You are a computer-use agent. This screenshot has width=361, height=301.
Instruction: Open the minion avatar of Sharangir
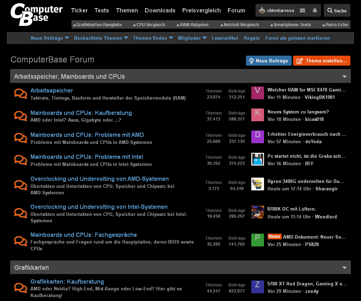point(257,184)
